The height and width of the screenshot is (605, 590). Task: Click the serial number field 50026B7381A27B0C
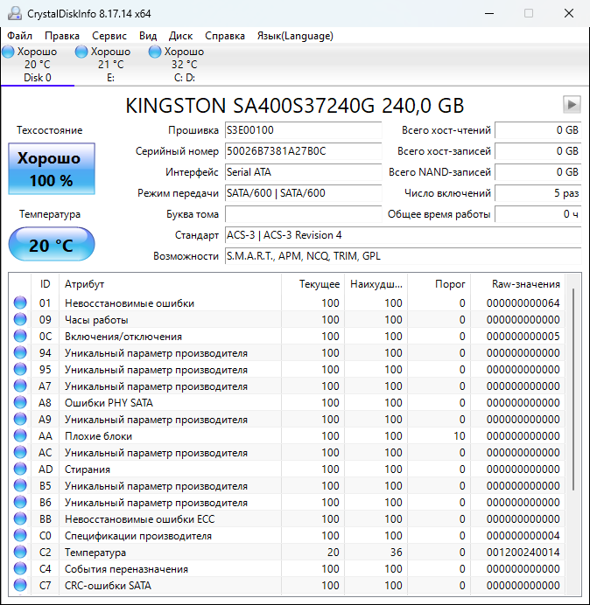point(303,151)
